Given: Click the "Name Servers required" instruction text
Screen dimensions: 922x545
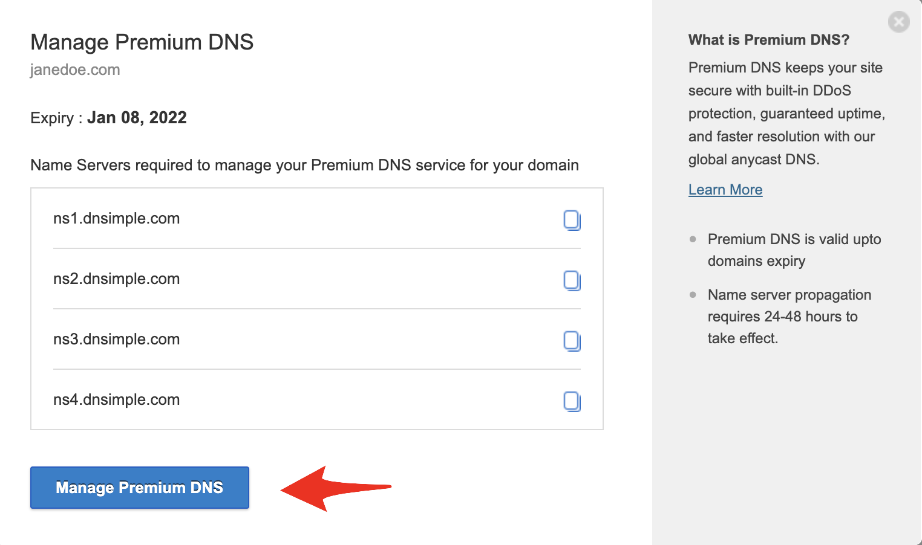Looking at the screenshot, I should [x=304, y=166].
